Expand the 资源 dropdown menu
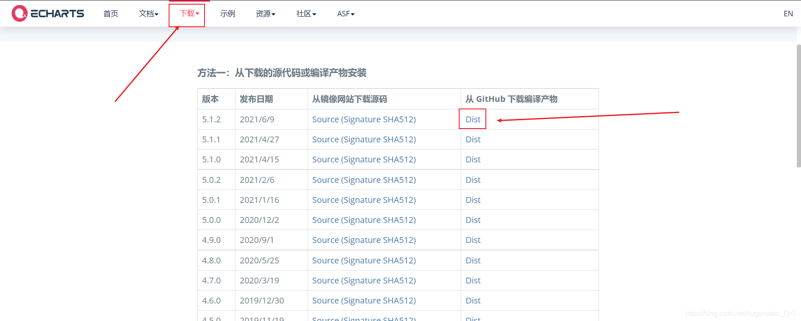This screenshot has width=801, height=321. pos(265,14)
